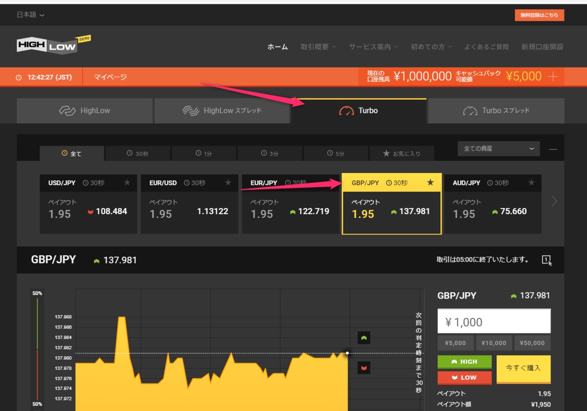Select the EUR/USD 30秒 card
587x411 pixels.
click(x=190, y=204)
